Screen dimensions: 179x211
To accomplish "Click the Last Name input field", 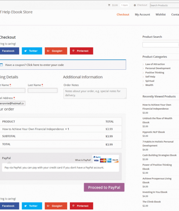I will [42, 90].
